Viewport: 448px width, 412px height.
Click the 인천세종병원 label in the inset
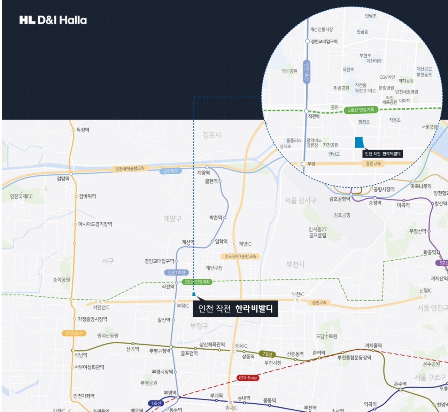point(407,92)
